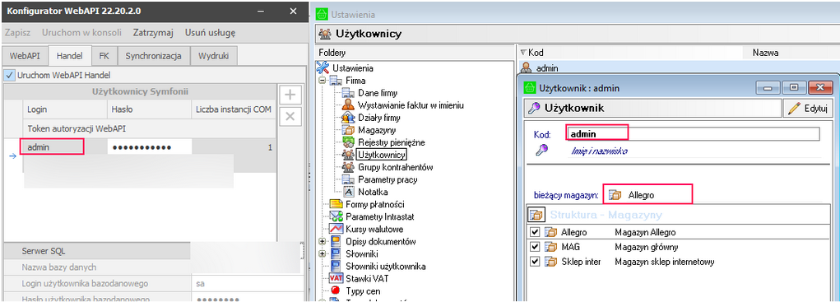This screenshot has width=840, height=302.
Task: Collapse the Firma tree node
Action: coord(322,81)
